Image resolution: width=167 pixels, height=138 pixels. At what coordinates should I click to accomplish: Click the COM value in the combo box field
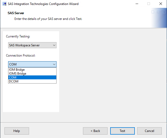pyautogui.click(x=13, y=64)
